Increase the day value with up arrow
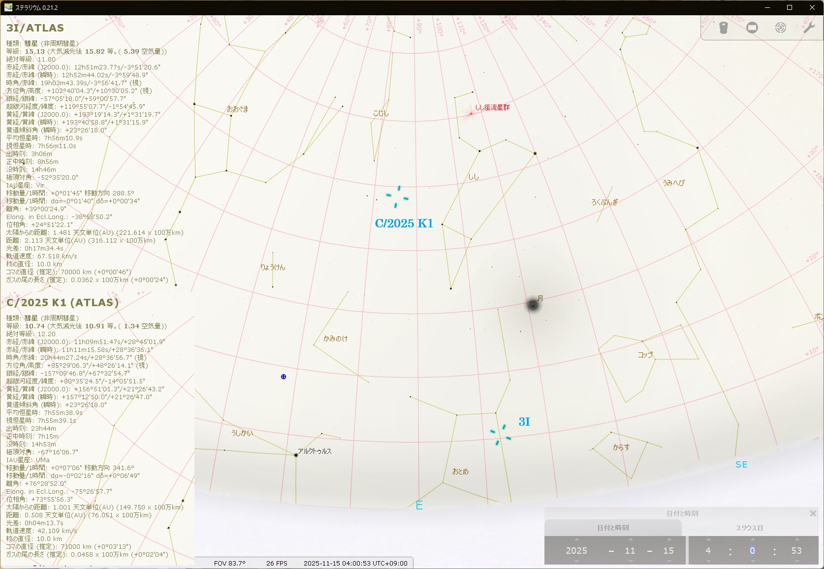The height and width of the screenshot is (569, 824). [668, 539]
